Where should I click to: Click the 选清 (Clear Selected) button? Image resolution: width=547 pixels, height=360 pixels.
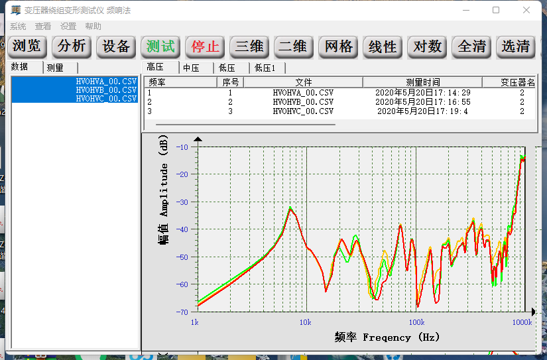515,46
